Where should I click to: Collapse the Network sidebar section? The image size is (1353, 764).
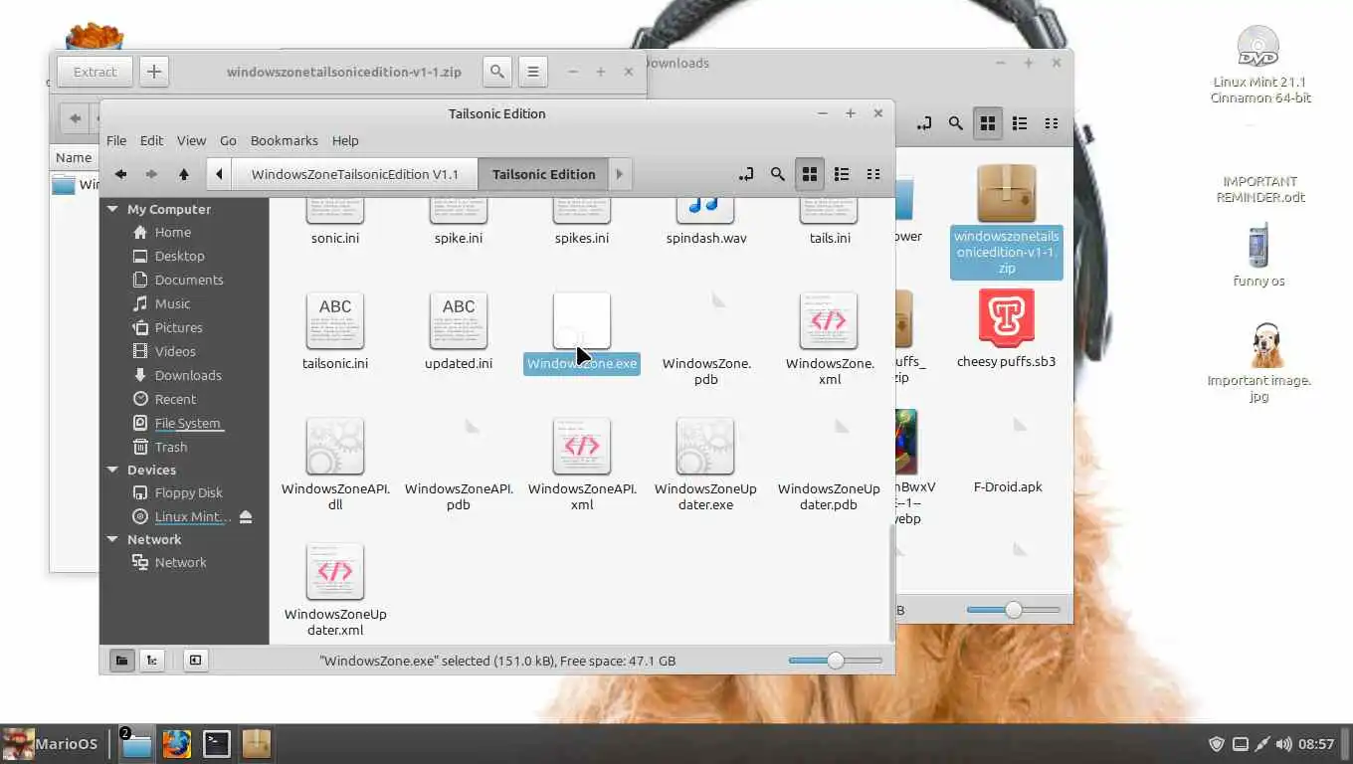(112, 539)
